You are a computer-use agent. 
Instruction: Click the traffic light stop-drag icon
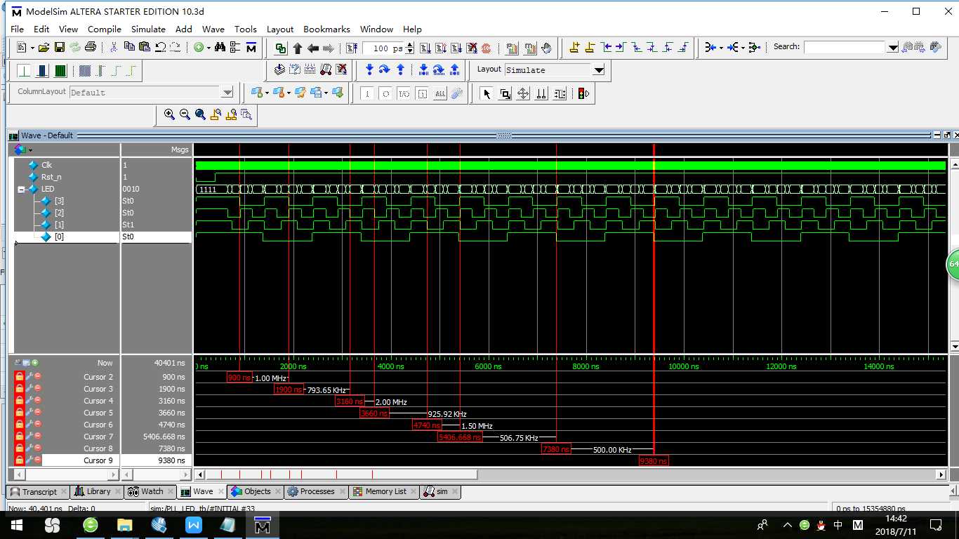[583, 93]
